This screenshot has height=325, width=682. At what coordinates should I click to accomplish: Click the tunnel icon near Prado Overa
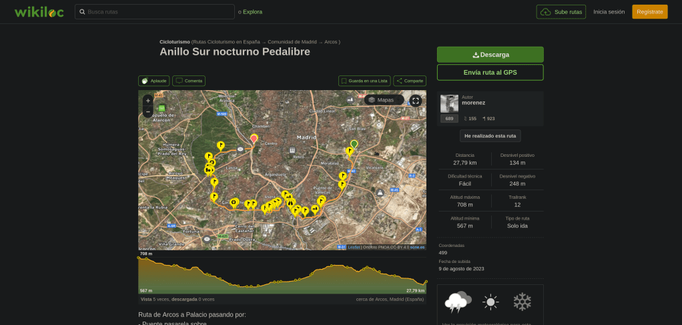pos(207,238)
